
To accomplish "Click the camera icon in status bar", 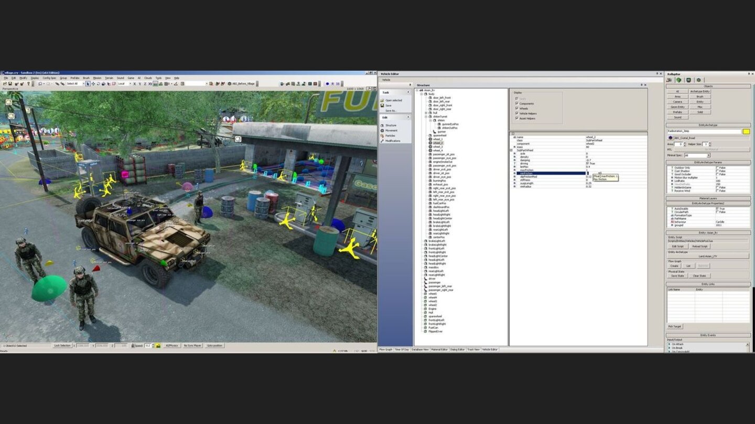I will click(x=158, y=345).
